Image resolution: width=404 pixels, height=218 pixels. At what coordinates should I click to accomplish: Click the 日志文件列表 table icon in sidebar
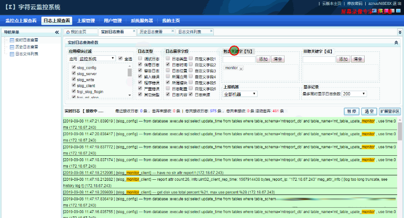[12, 54]
